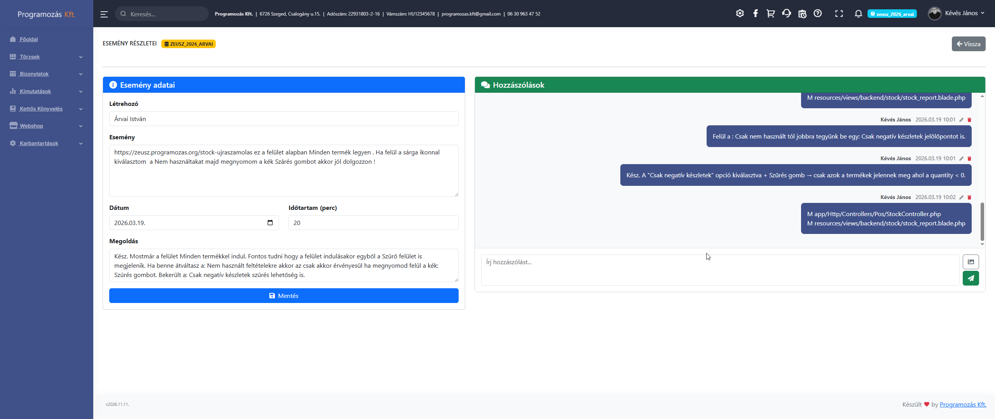Click the help question mark icon
This screenshot has height=419, width=995.
(818, 14)
